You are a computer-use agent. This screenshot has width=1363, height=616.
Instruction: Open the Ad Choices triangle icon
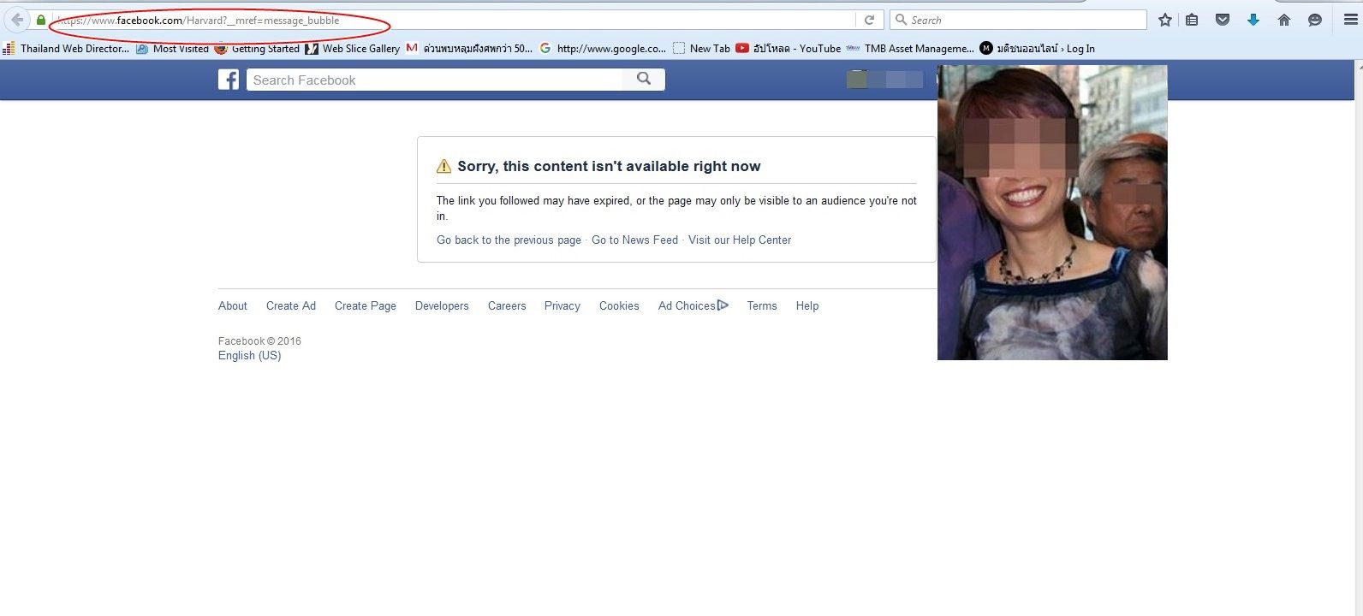[723, 305]
